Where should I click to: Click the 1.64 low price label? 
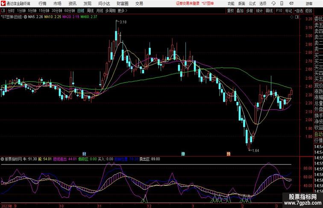[x=255, y=150]
